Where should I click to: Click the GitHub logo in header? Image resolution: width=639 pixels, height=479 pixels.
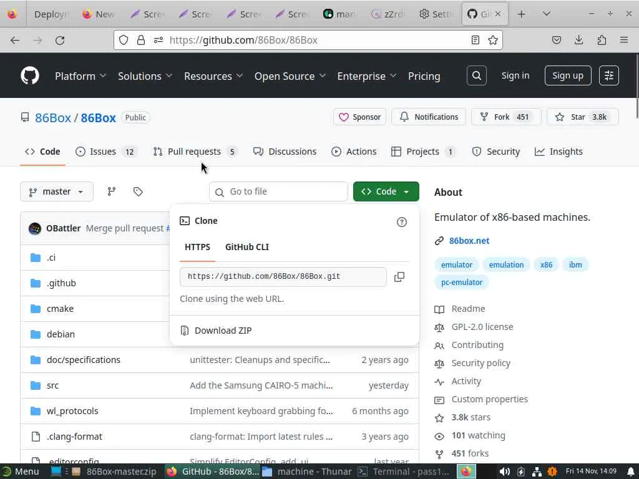coord(30,75)
